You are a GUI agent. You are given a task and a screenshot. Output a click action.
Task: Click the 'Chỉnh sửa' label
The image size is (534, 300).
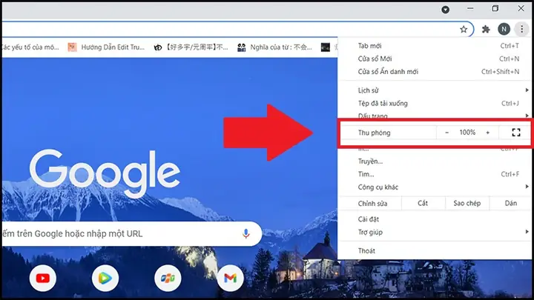(x=372, y=204)
